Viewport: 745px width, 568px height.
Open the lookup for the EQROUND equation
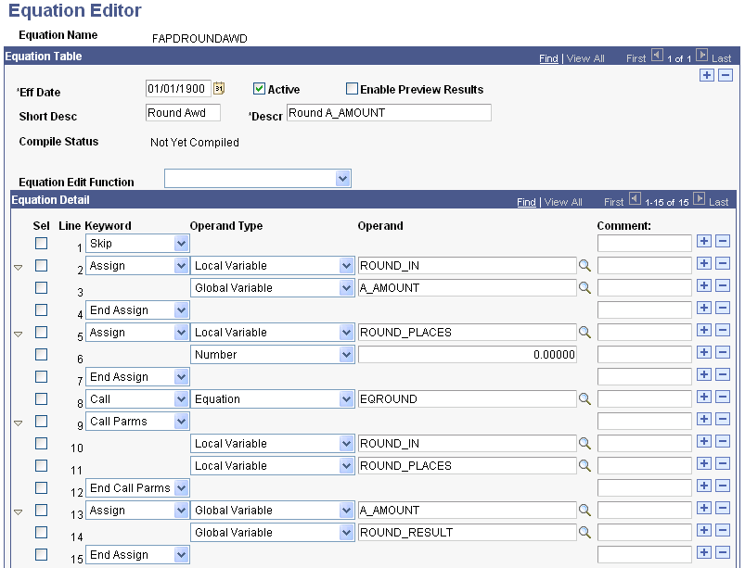click(x=584, y=398)
